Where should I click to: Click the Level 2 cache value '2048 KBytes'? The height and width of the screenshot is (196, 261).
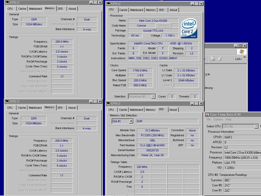tap(186, 80)
